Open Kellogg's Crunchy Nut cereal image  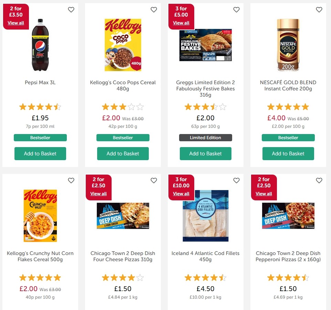click(40, 216)
